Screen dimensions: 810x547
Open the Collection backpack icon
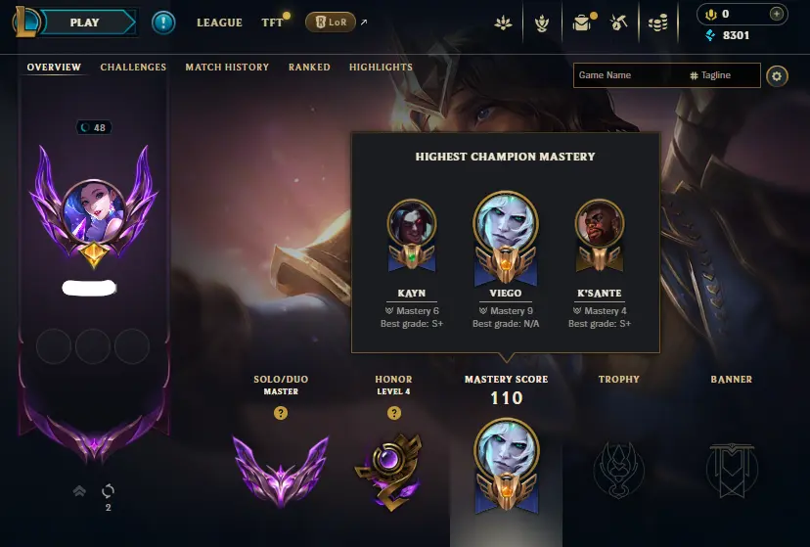click(x=582, y=23)
